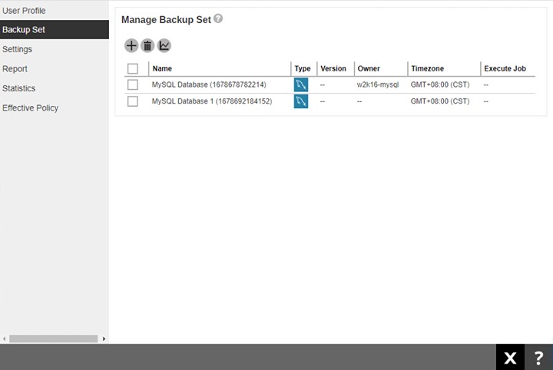Open MySQL Database 1 (1678692184152) entry
Viewport: 553px width, 370px height.
pos(212,101)
